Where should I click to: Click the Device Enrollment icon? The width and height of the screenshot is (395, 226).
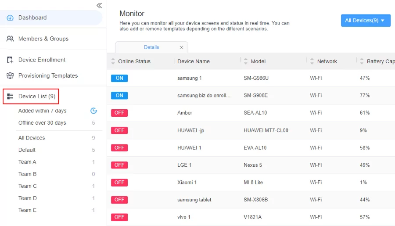point(10,60)
